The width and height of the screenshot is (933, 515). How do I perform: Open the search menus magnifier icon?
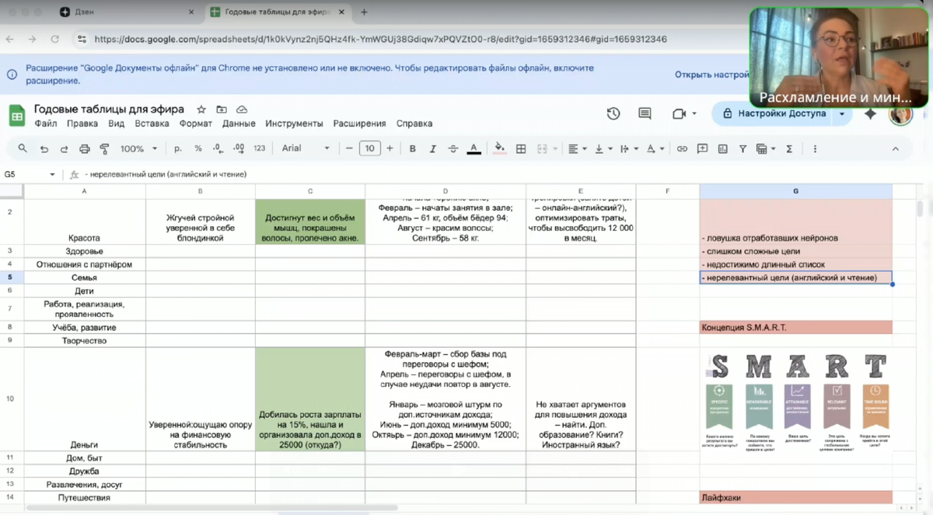point(23,148)
